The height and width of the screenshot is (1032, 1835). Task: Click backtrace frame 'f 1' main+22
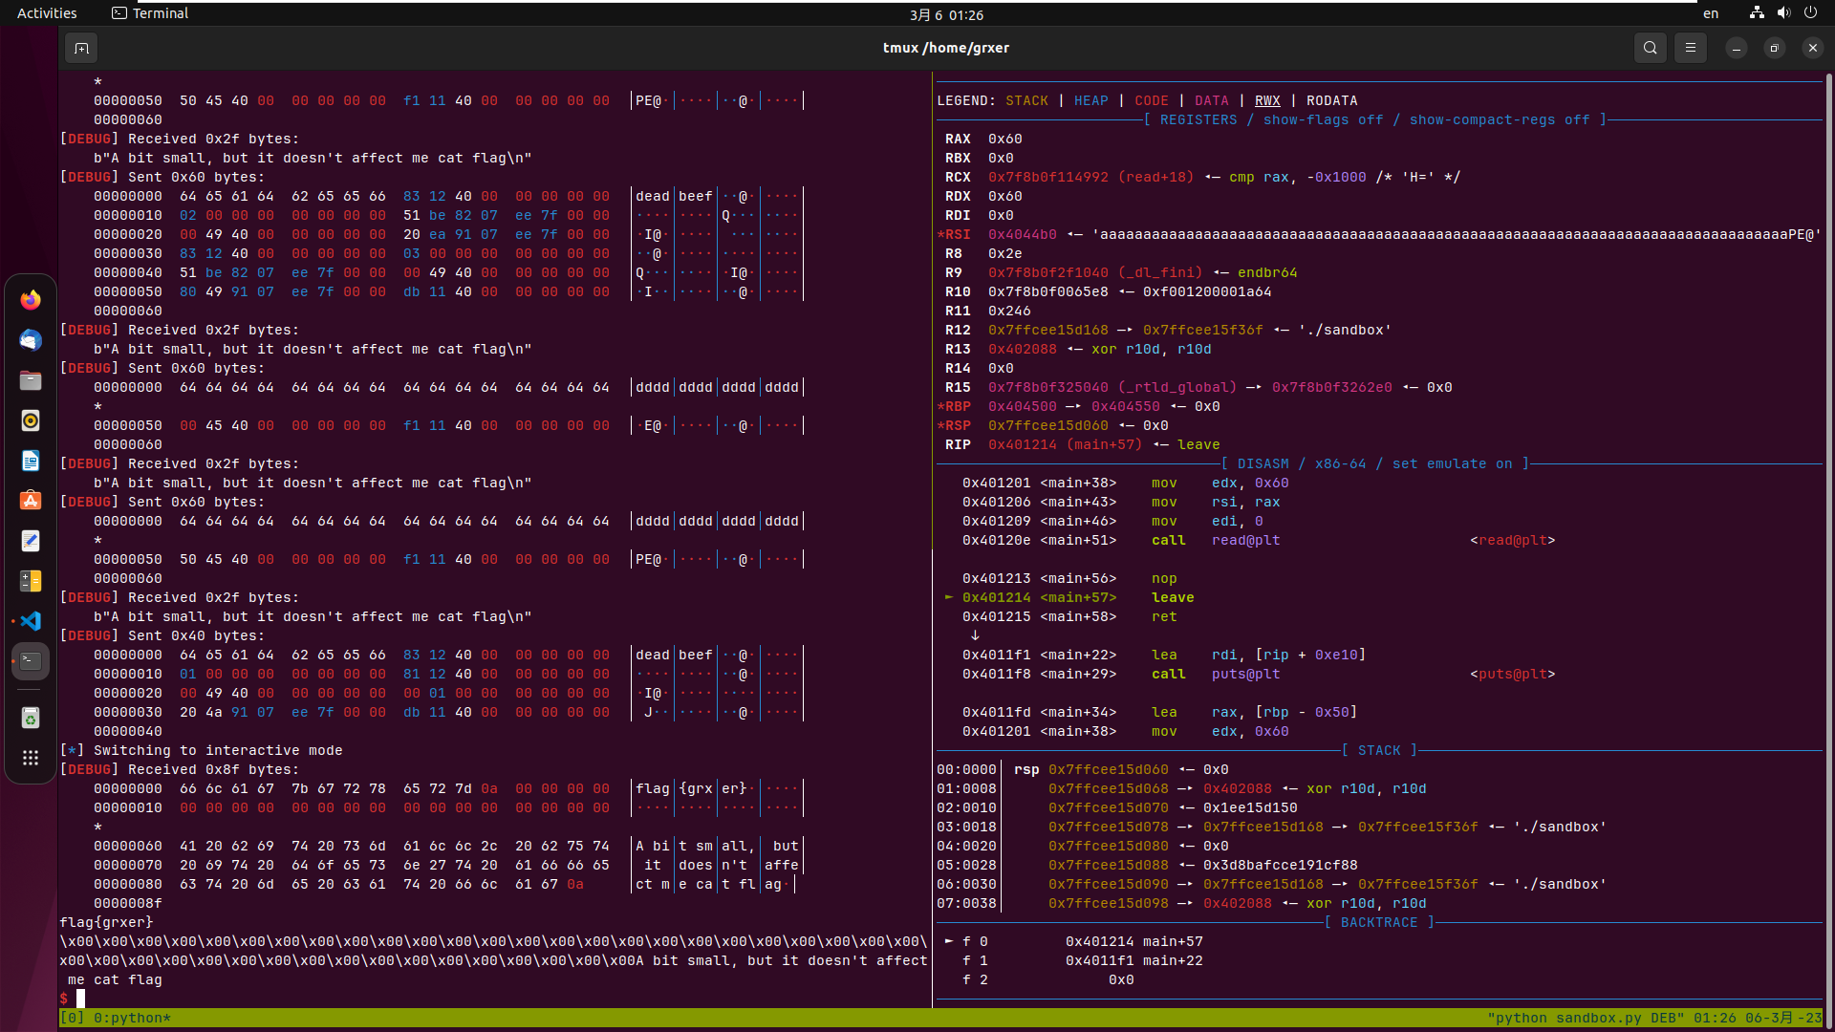[1082, 960]
